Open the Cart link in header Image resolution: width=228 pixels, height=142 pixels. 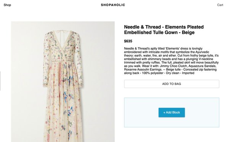(x=220, y=5)
